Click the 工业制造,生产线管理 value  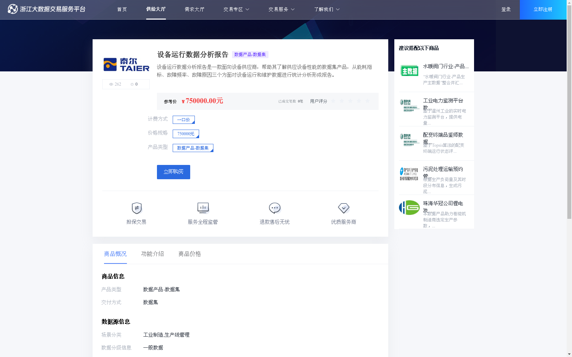point(166,335)
